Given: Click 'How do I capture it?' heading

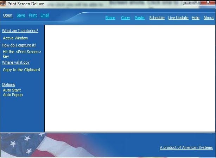Looking at the screenshot, I should [x=19, y=45].
